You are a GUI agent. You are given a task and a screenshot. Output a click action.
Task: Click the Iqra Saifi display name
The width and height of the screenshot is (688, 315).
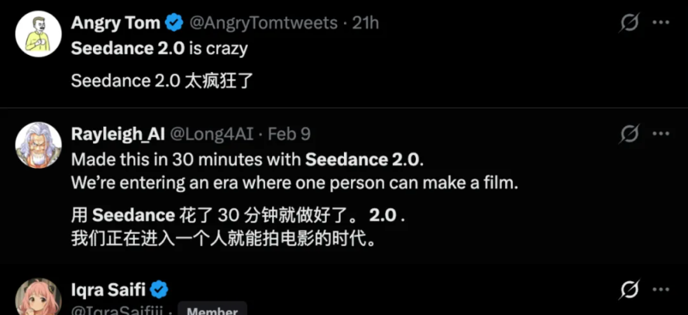point(109,290)
